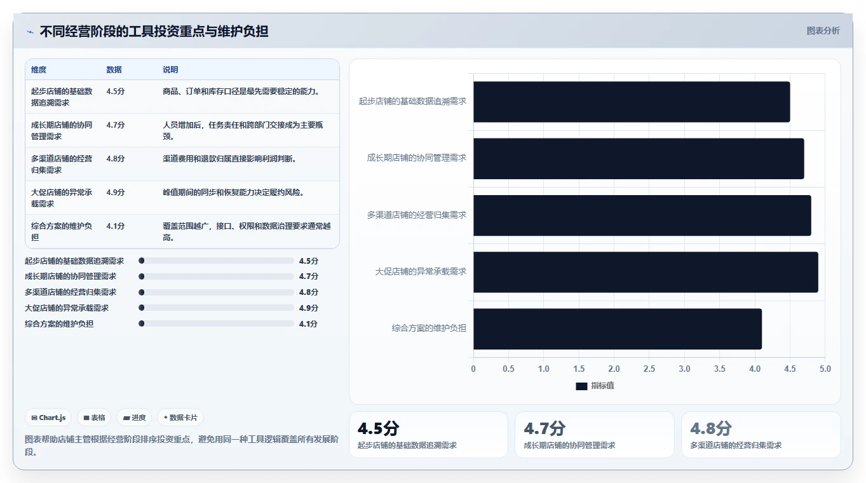Click the description 峰值期间的同步和恢复能力决定履约风险。
Screen dimensions: 866x483
[234, 192]
